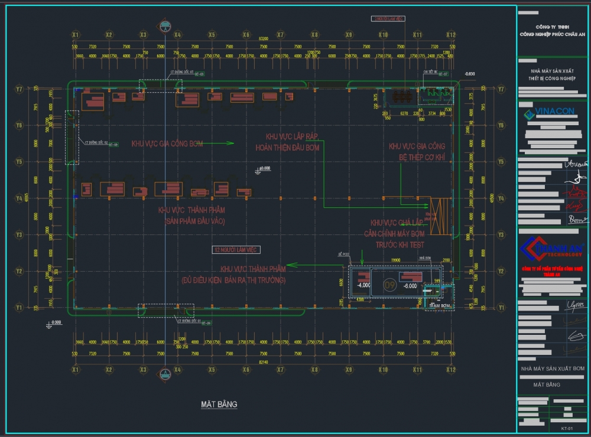Image resolution: width=591 pixels, height=437 pixels.
Task: Select the 2 NGƯỜI LÀM VIỆC label at top
Action: pos(388,19)
